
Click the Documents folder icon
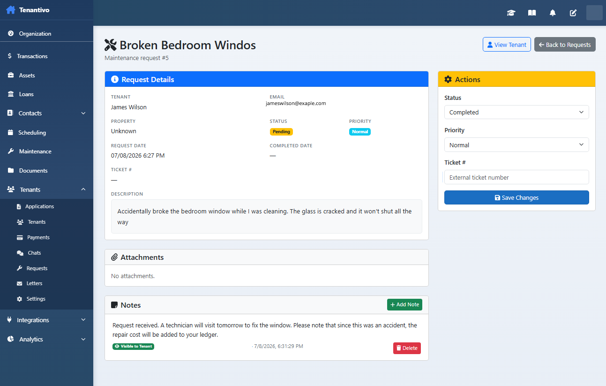pos(11,171)
